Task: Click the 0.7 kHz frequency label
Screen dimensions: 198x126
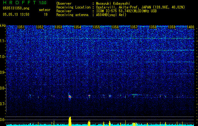Action: pyautogui.click(x=3, y=104)
